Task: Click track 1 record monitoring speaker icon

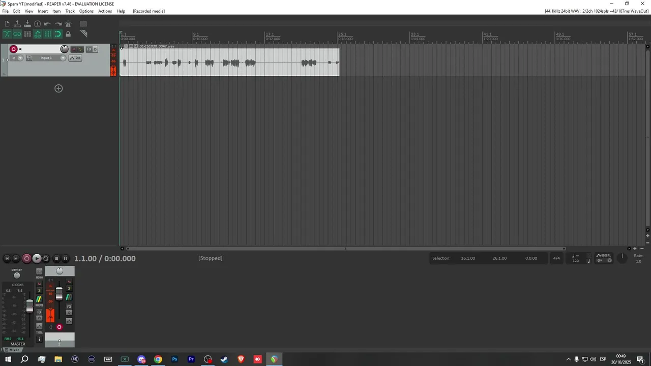Action: 20,49
